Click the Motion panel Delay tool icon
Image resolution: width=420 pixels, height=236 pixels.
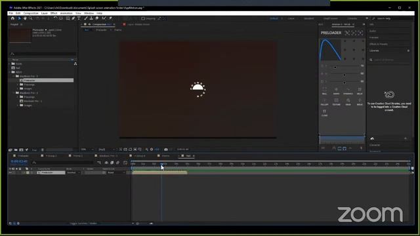(x=360, y=90)
